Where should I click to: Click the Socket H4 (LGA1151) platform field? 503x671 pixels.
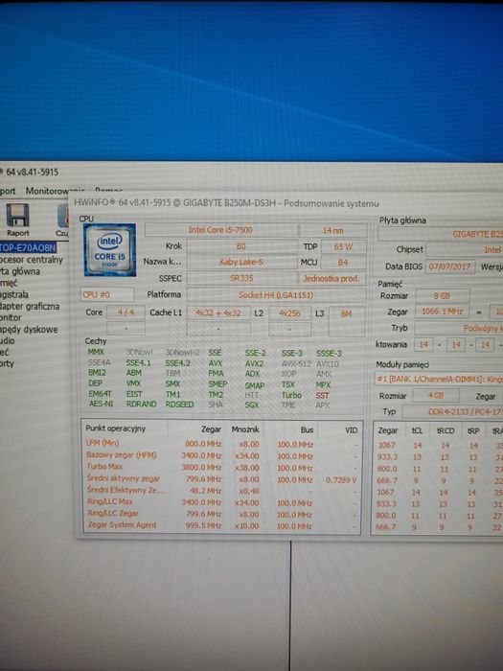point(276,295)
